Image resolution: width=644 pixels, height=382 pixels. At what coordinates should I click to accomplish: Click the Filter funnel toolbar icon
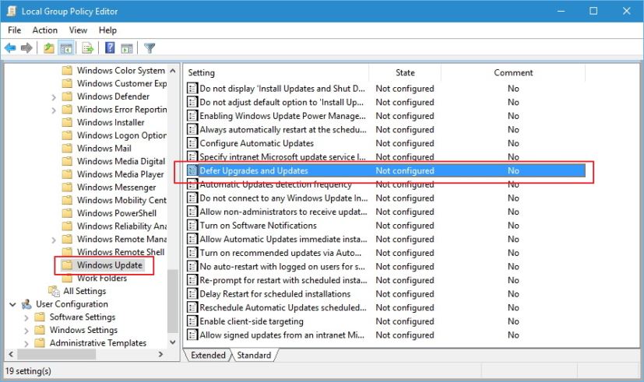pos(150,48)
